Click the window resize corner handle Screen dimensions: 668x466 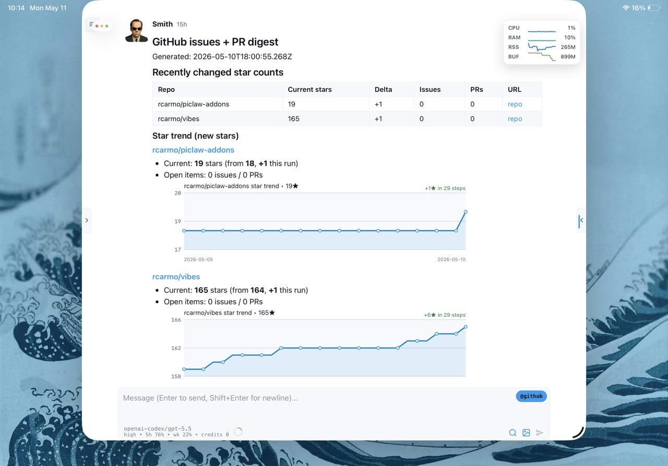578,432
